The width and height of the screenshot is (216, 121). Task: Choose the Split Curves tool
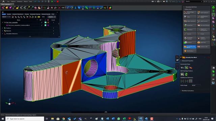coord(203,21)
